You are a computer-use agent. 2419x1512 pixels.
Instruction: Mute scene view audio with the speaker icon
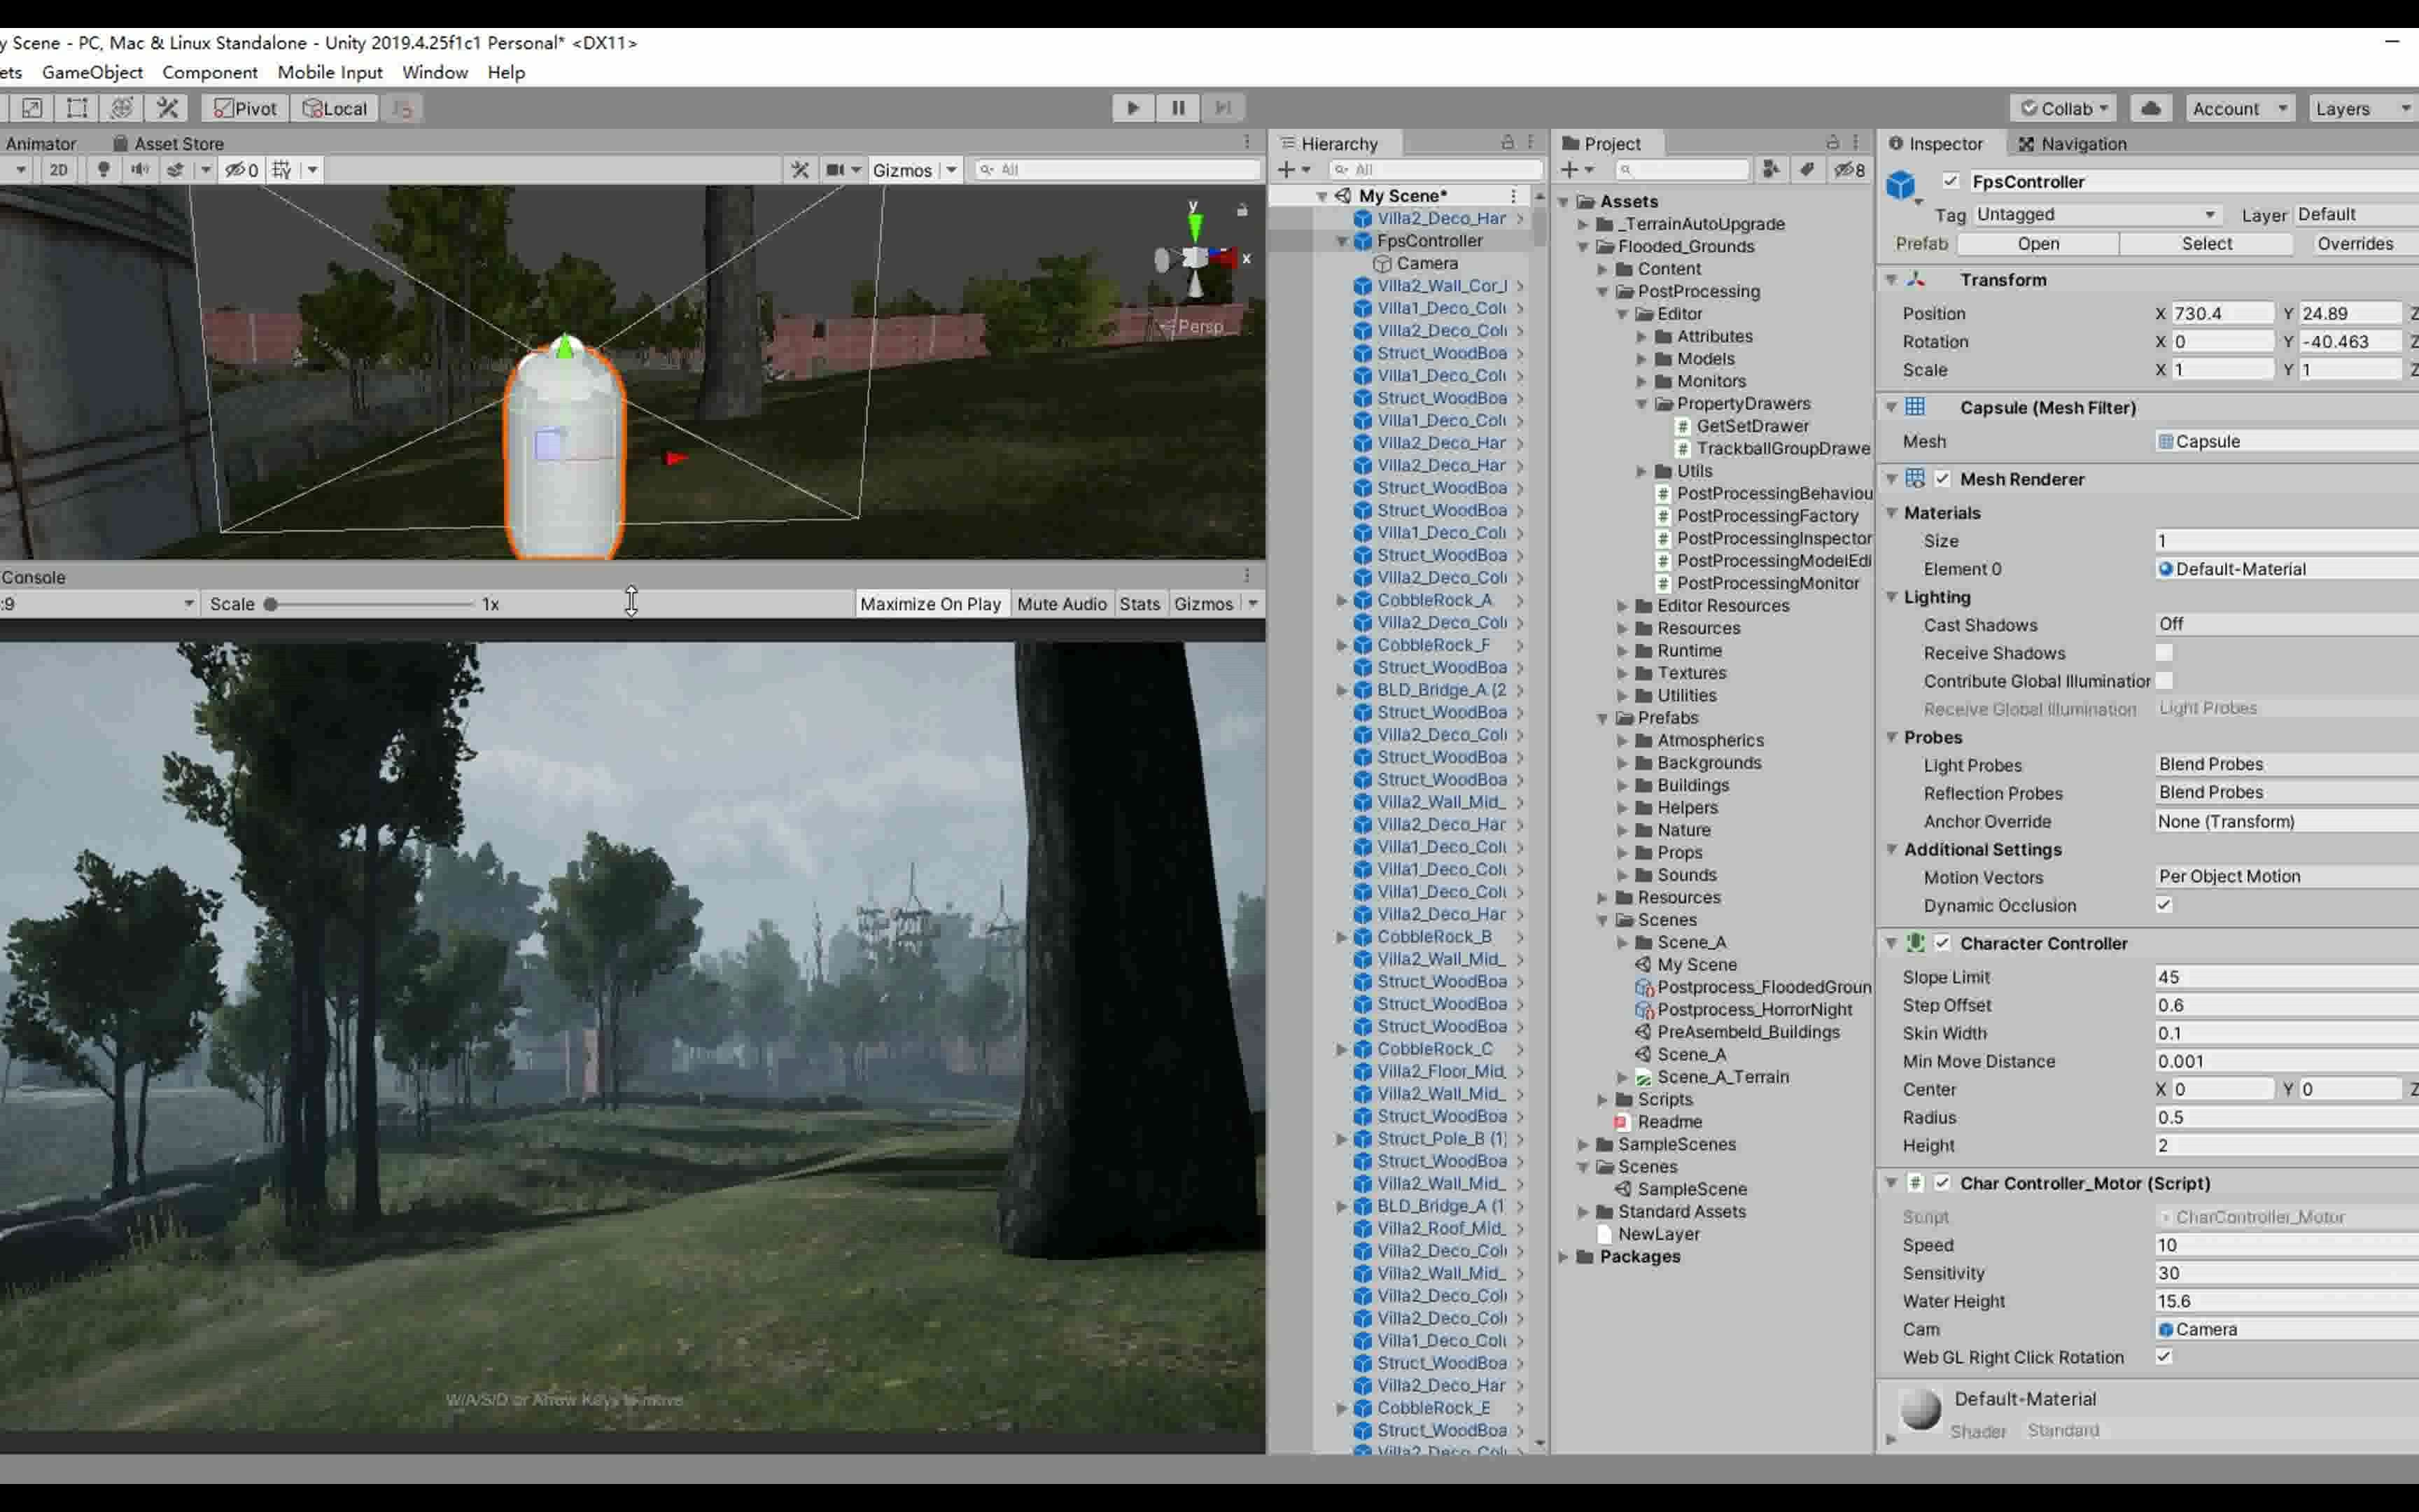point(140,169)
